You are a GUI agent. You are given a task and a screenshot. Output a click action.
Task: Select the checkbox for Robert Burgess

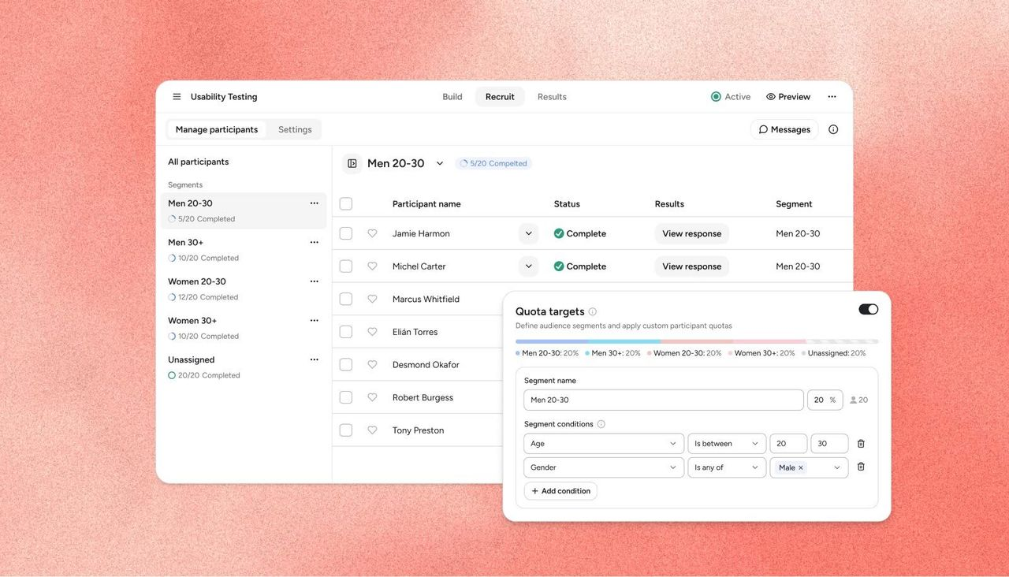point(346,398)
